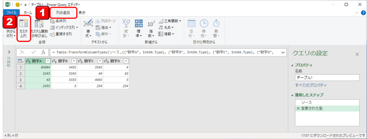Select row number 3 header
The height and width of the screenshot is (139, 367).
click(20, 80)
